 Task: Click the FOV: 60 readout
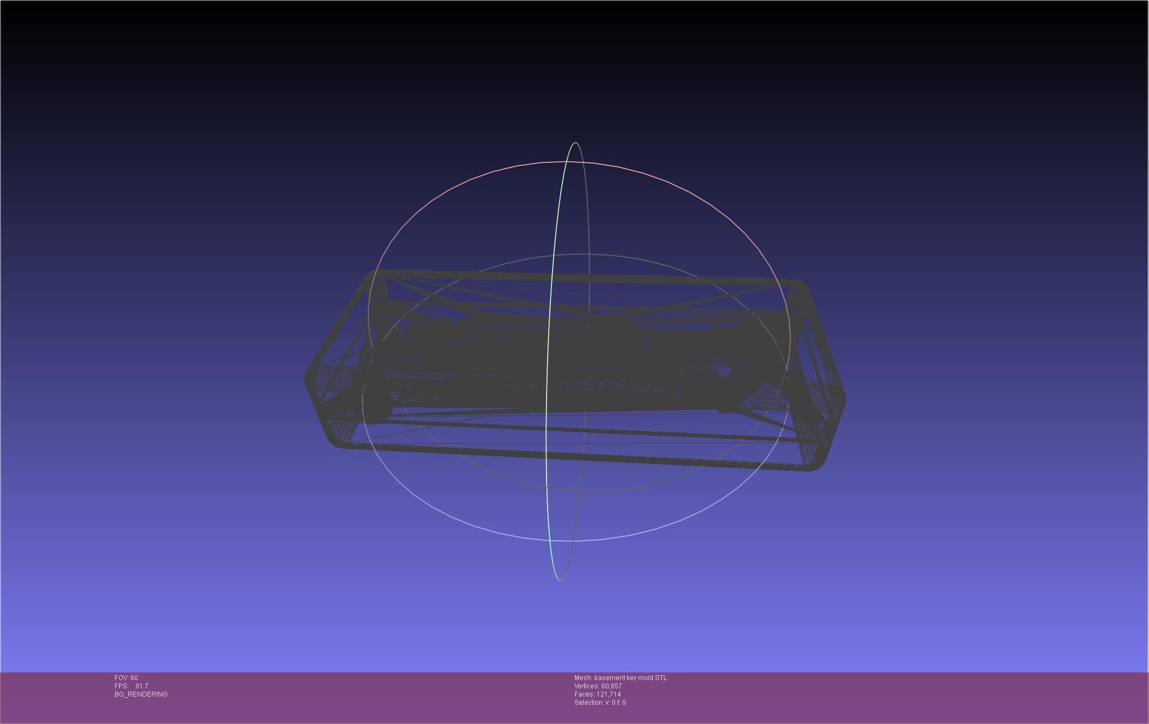(126, 678)
